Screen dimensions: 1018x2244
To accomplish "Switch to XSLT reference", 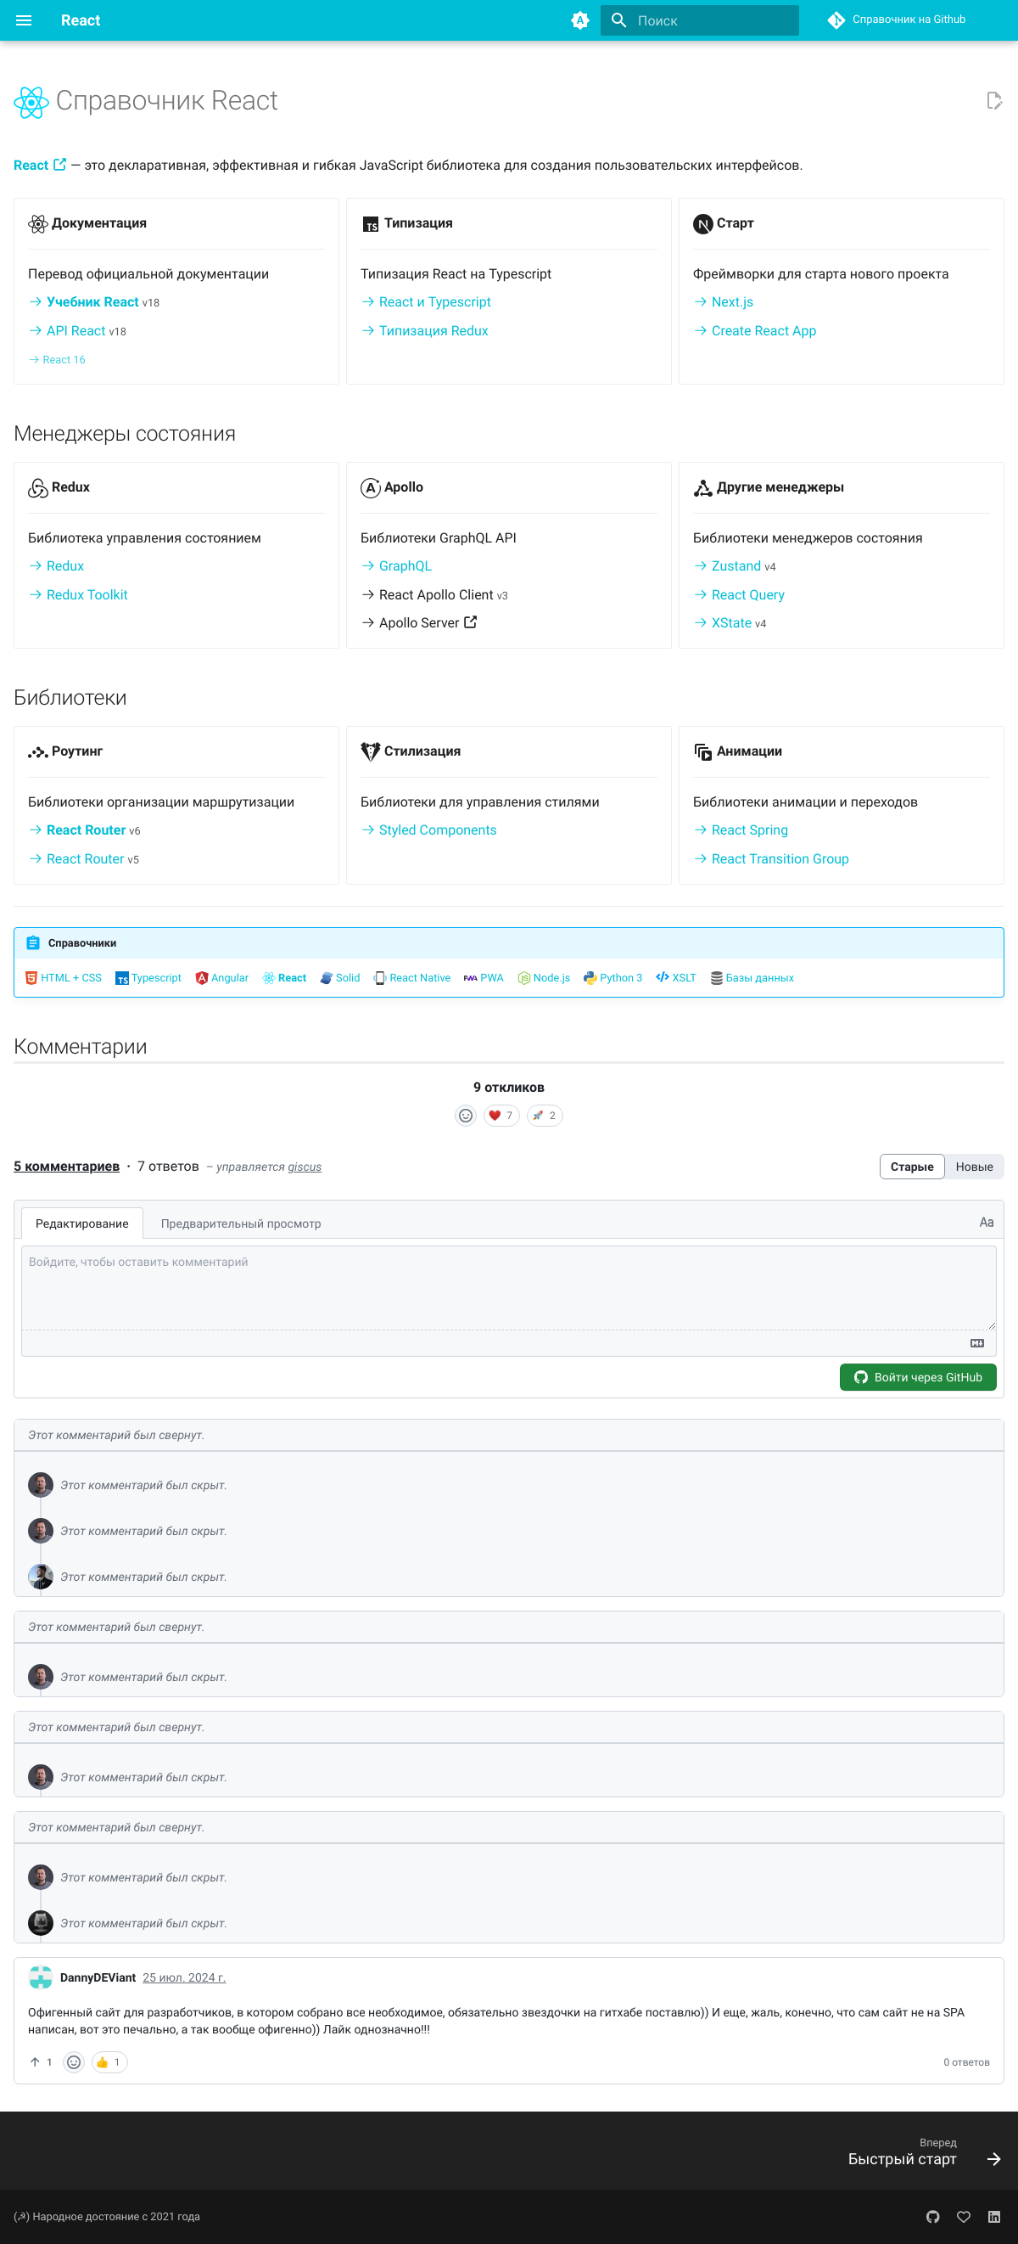I will click(x=676, y=978).
